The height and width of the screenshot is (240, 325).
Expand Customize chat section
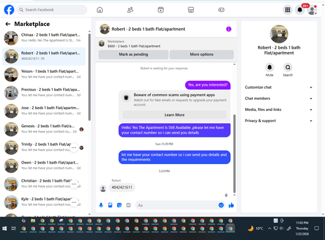tap(279, 88)
